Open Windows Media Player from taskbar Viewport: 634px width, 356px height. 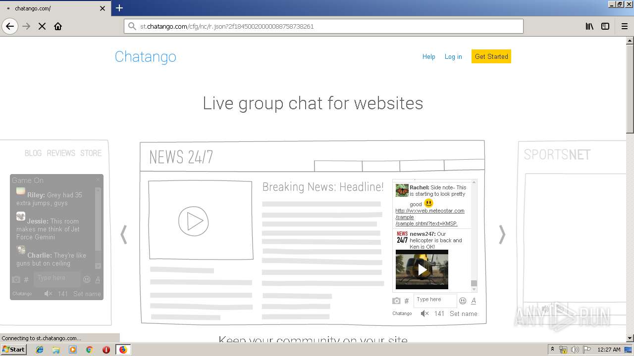pos(73,350)
